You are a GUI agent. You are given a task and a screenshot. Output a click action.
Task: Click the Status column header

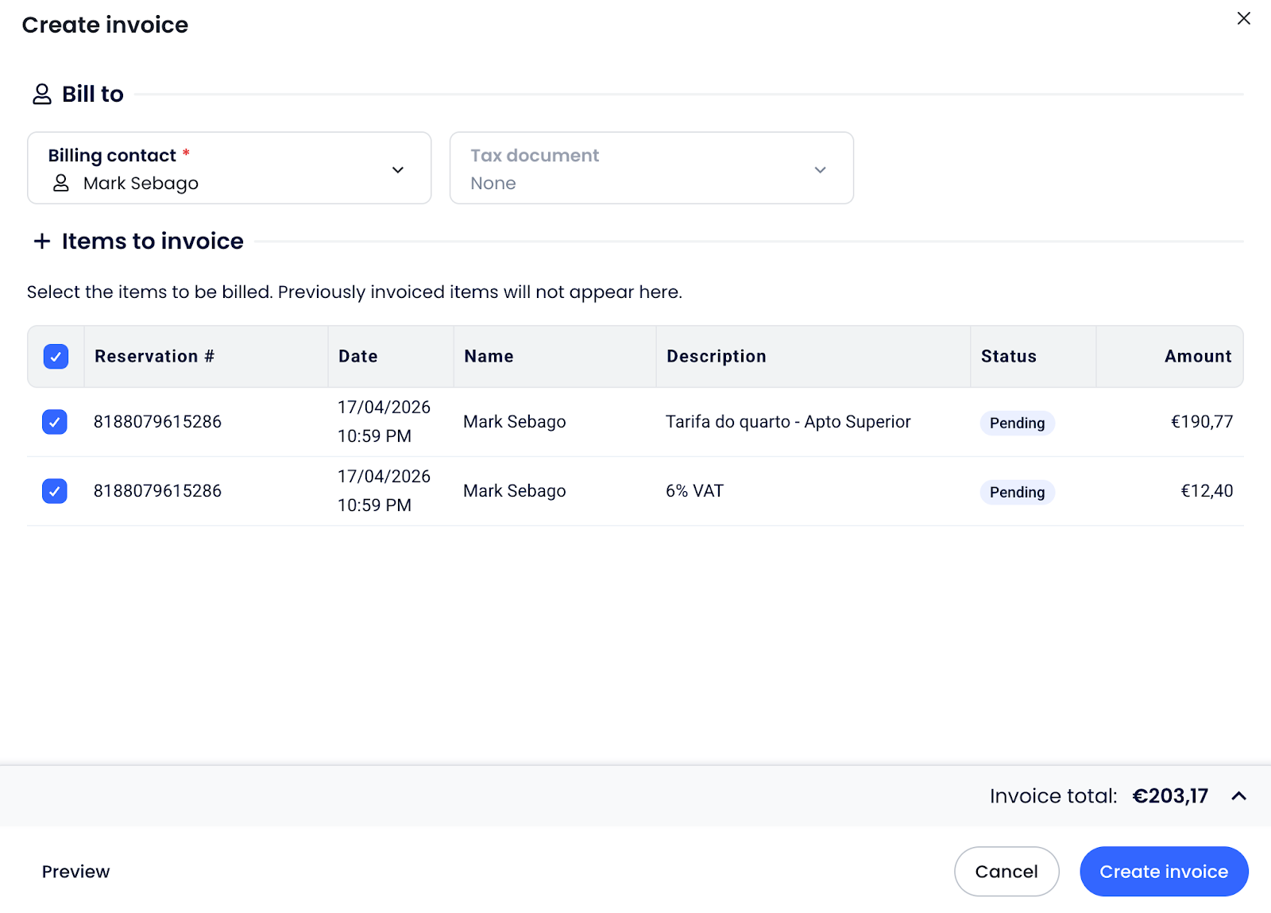1008,357
